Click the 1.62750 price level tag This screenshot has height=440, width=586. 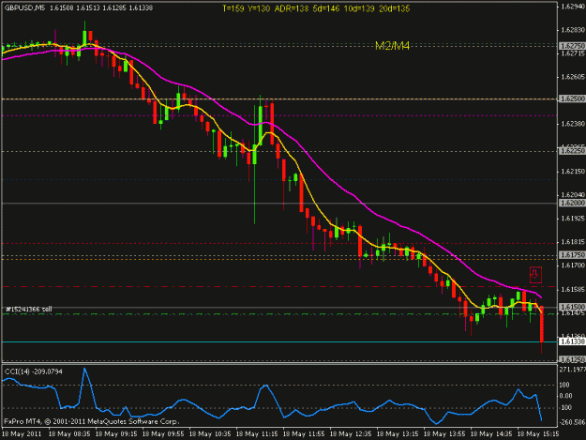572,46
